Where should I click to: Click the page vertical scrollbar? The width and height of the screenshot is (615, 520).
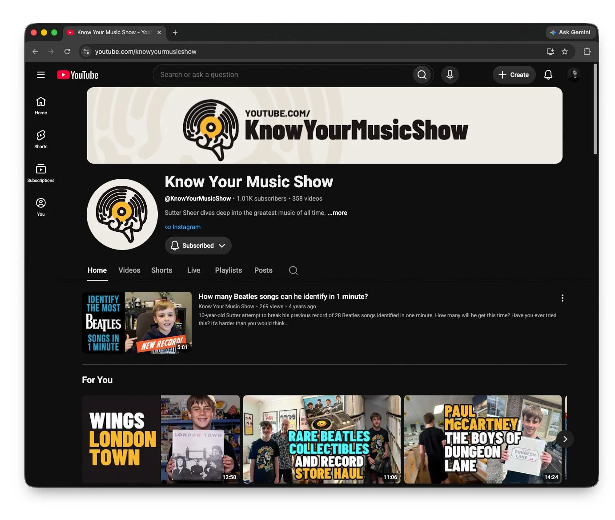tap(595, 109)
